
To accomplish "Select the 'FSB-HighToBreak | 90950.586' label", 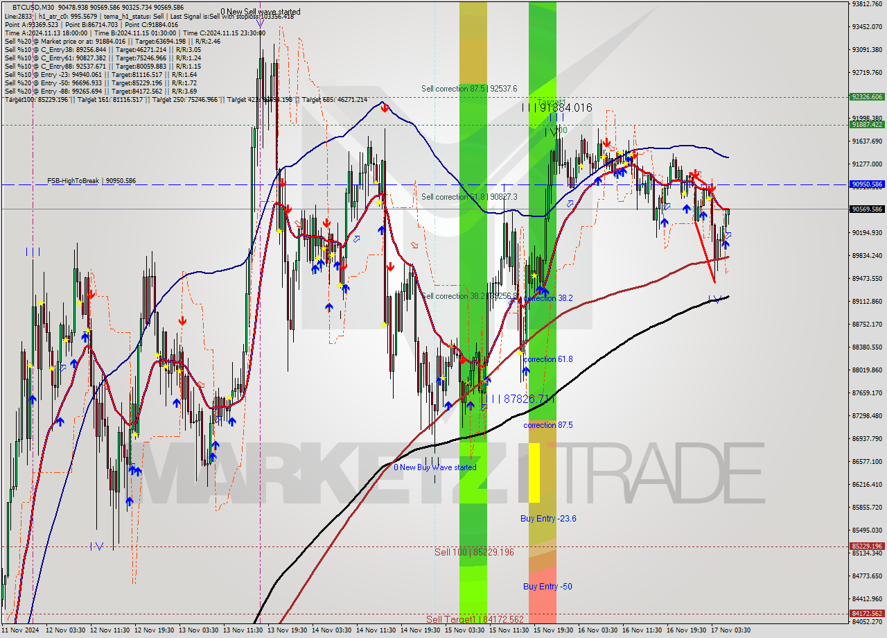I will 91,181.
